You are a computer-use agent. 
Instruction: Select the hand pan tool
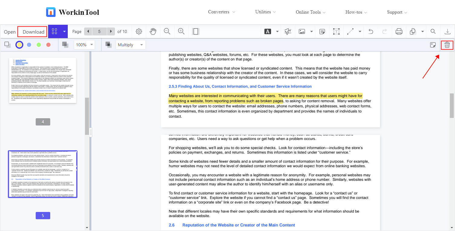pyautogui.click(x=153, y=31)
